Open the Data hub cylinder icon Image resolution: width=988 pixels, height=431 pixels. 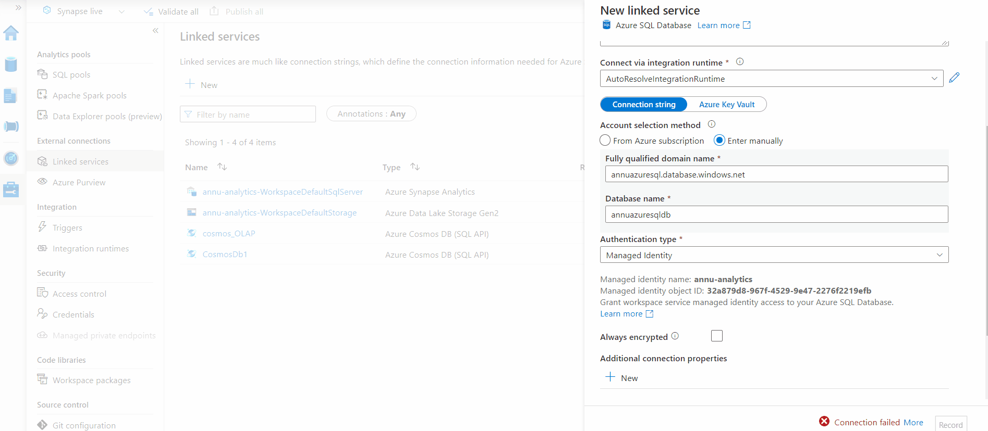tap(11, 65)
